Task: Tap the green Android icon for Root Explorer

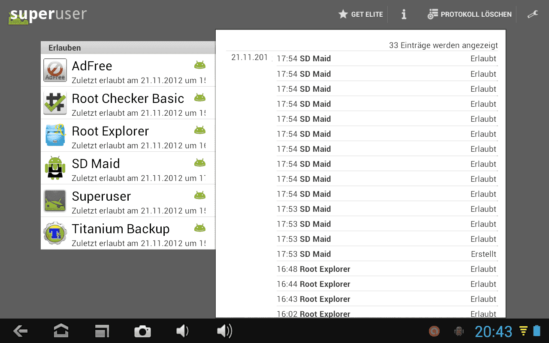Action: pos(200,130)
